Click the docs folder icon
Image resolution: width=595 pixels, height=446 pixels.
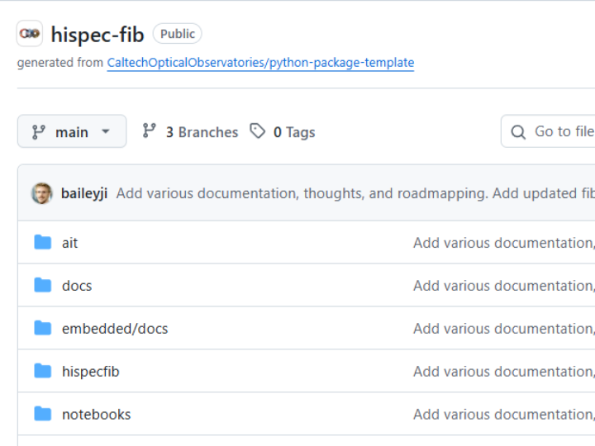pos(43,285)
